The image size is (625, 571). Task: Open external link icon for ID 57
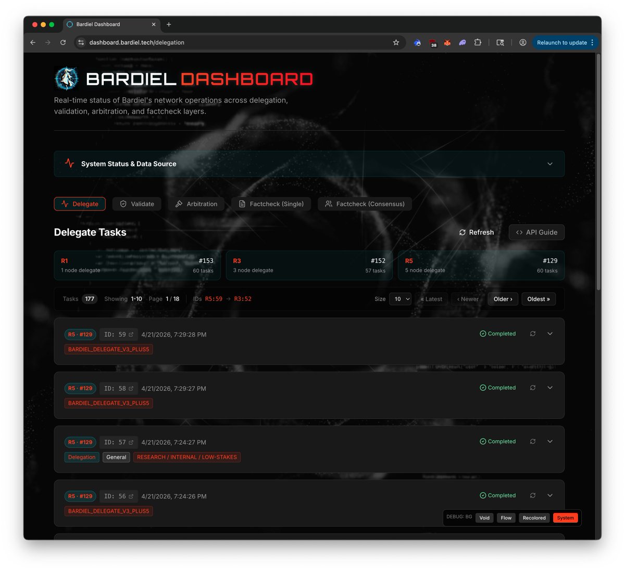pyautogui.click(x=131, y=442)
